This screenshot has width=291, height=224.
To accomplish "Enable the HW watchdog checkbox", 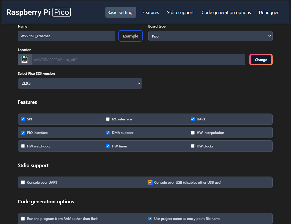I will coord(23,146).
